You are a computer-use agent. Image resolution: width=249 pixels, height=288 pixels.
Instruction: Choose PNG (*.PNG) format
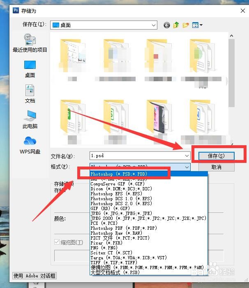pyautogui.click(x=149, y=248)
